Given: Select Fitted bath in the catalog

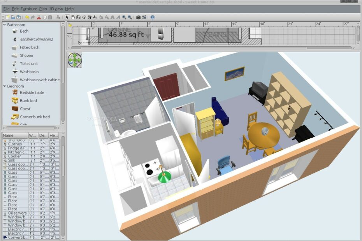Looking at the screenshot, I should [x=29, y=47].
